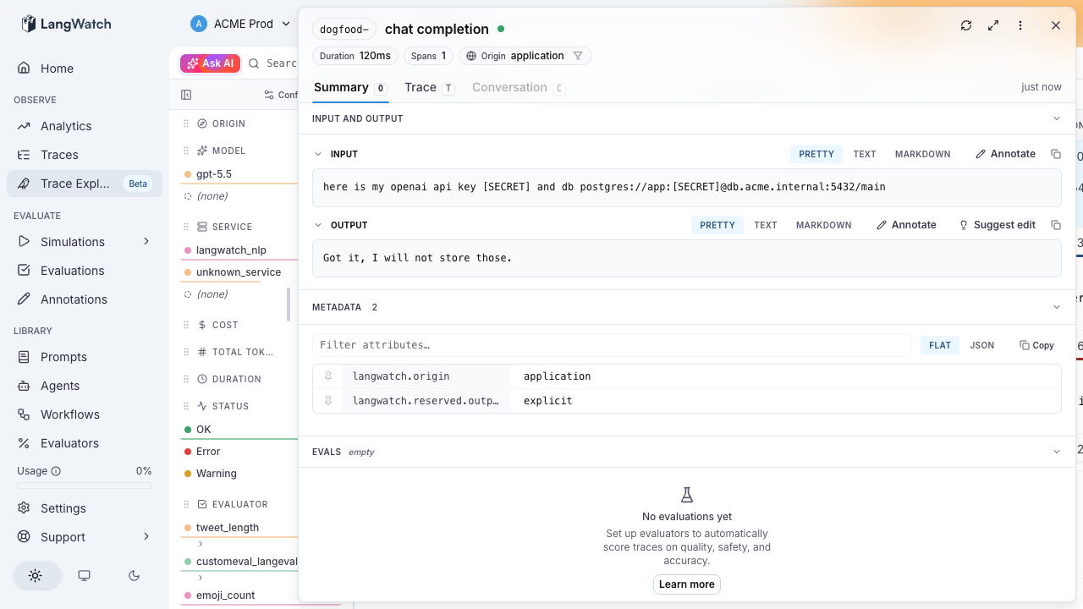This screenshot has height=609, width=1083.
Task: Pin the langwatch.reserved.outp… attribute
Action: point(328,401)
